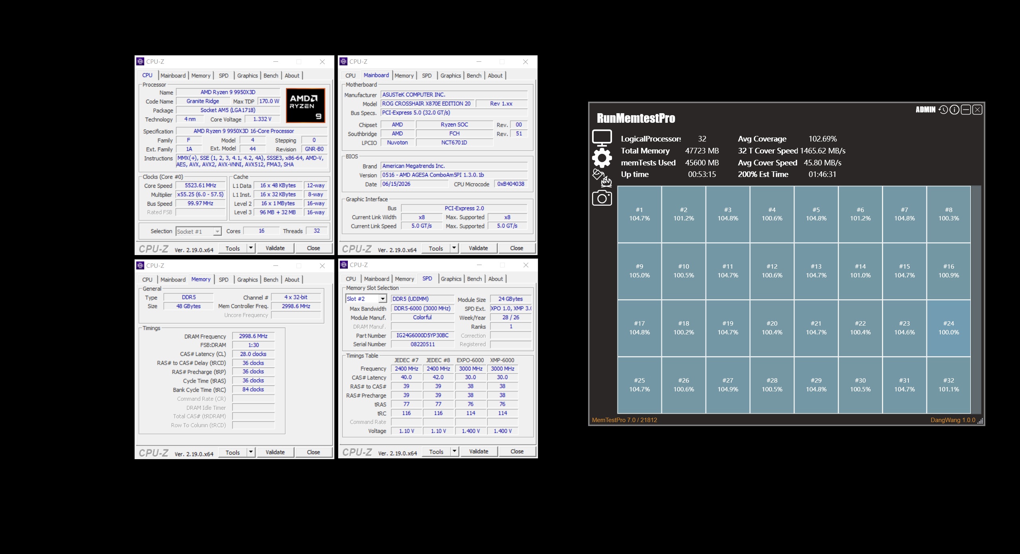The image size is (1020, 554).
Task: Click DRAM Frequency value 2998.6 MHz
Action: click(x=253, y=336)
